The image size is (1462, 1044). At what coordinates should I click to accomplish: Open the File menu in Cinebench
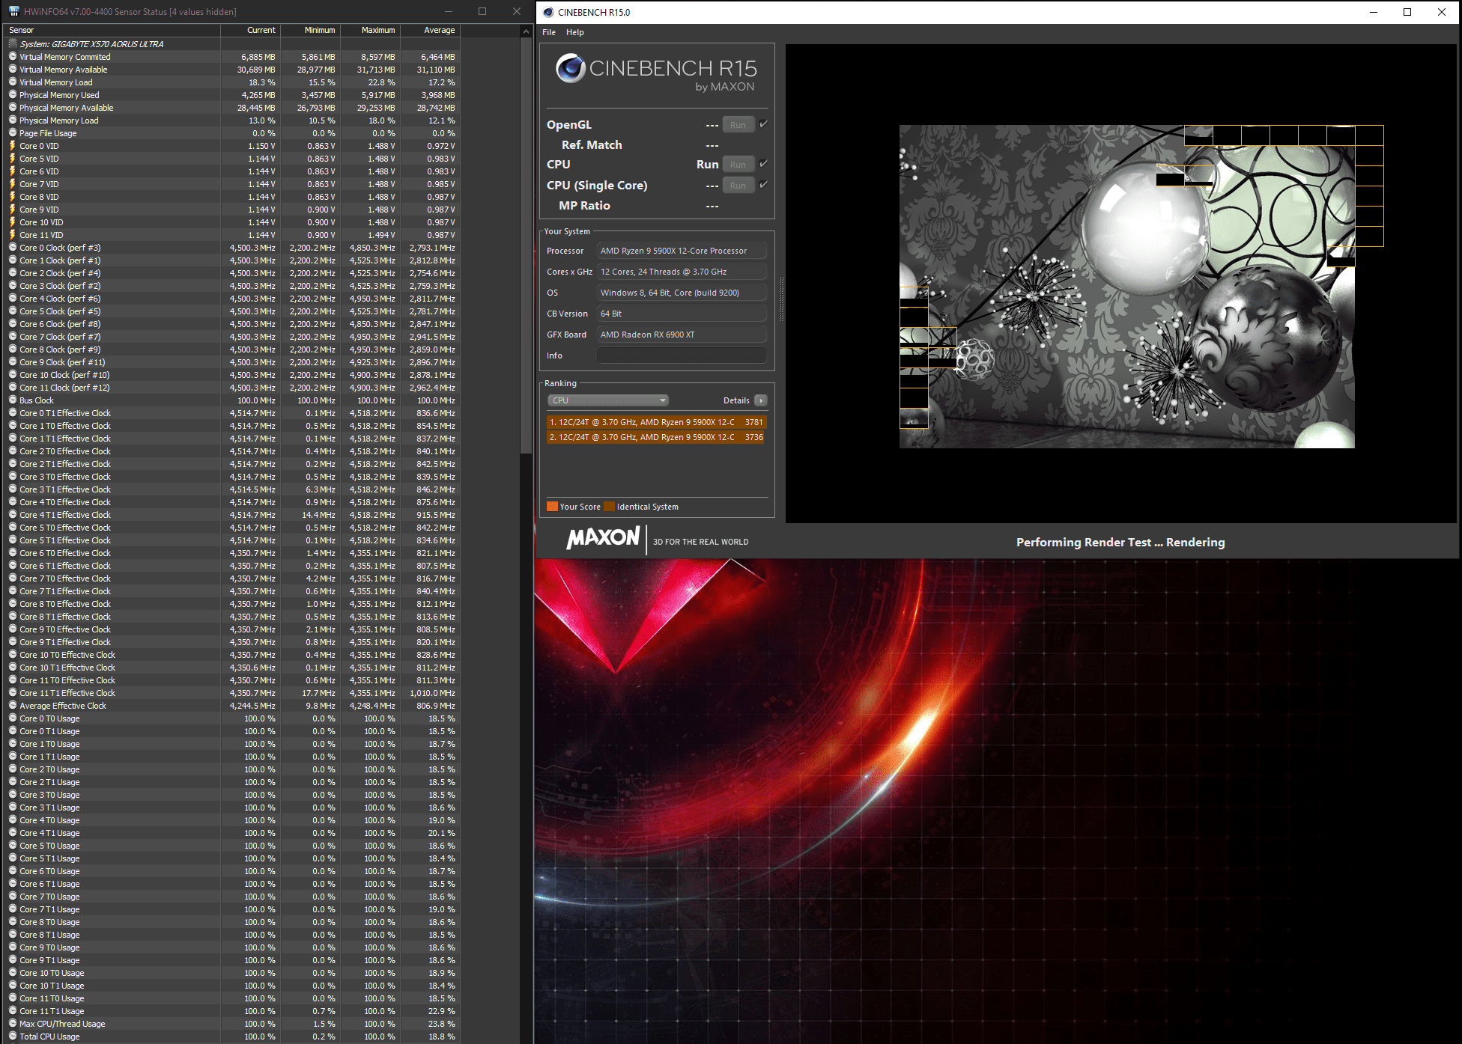[x=549, y=32]
